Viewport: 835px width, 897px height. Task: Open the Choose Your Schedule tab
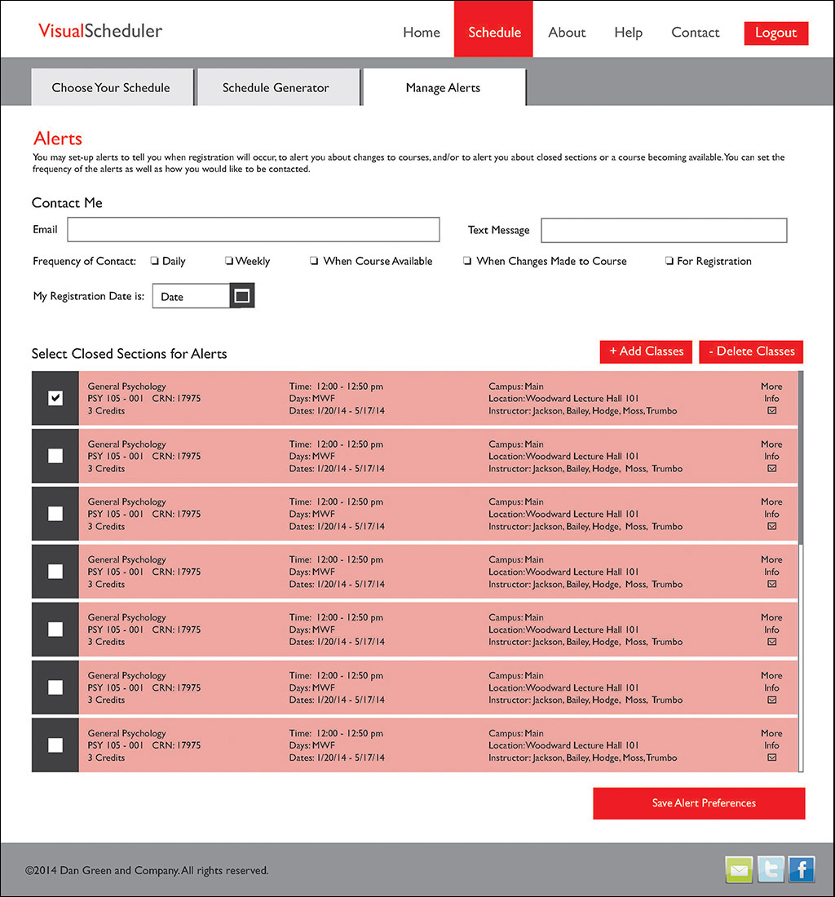click(x=111, y=88)
